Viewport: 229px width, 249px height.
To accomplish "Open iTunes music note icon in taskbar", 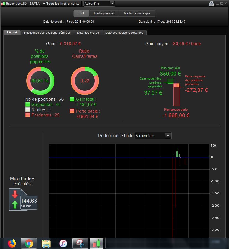I will click(63, 243).
